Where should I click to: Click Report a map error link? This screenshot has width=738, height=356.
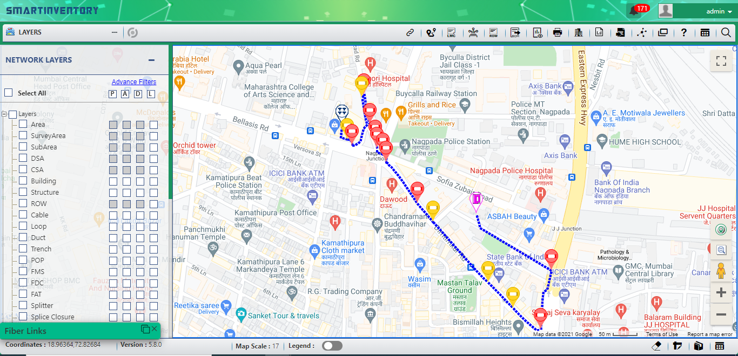pyautogui.click(x=710, y=334)
